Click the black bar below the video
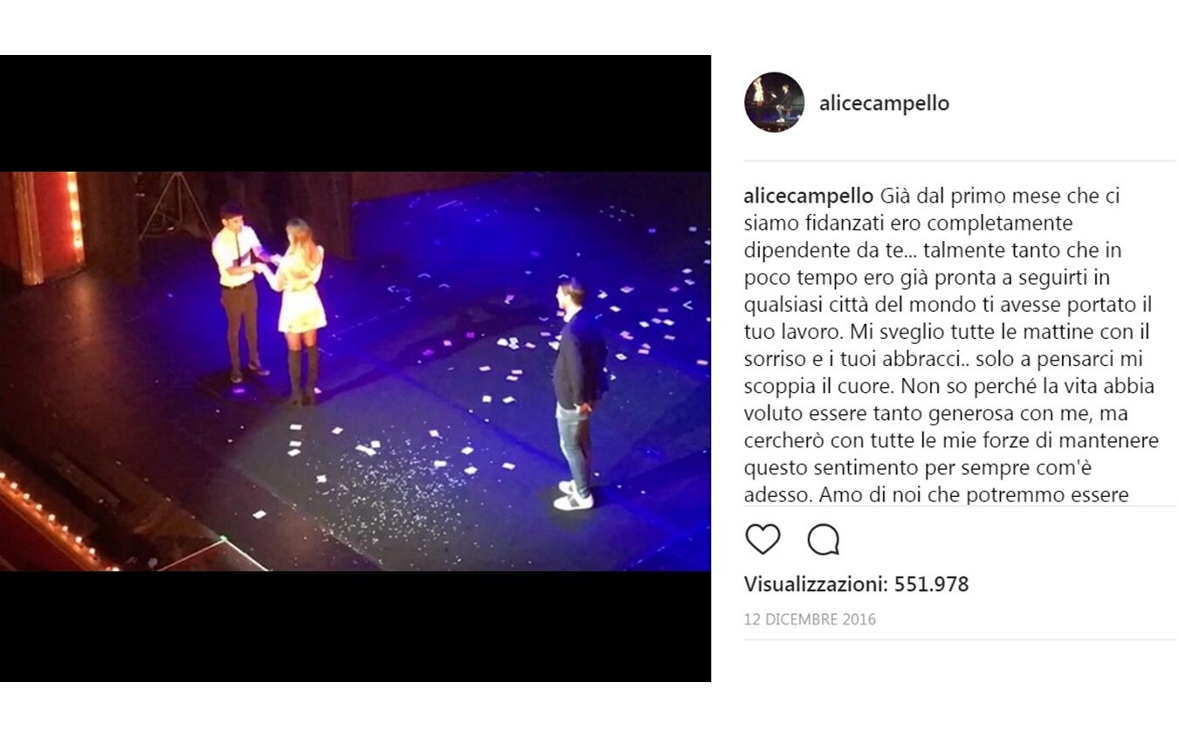 pos(355,626)
